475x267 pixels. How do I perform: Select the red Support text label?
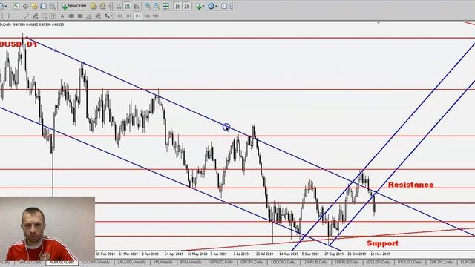(383, 243)
